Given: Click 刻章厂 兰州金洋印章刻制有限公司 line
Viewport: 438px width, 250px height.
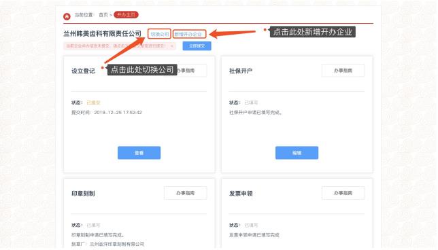Looking at the screenshot, I should coord(108,244).
